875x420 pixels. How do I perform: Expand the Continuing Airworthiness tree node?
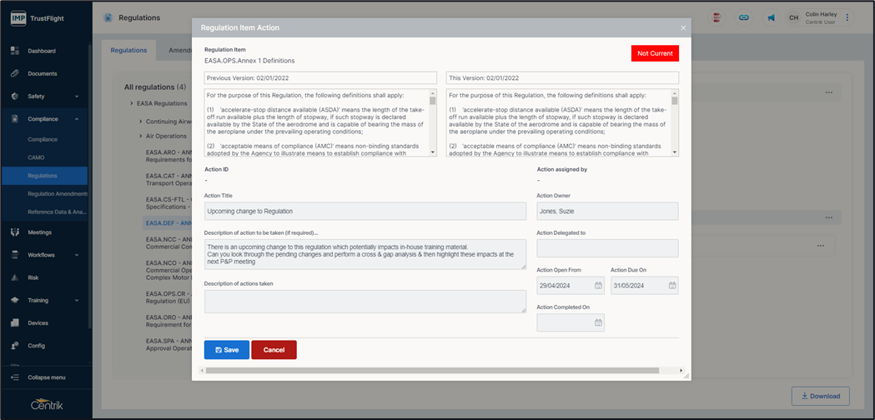[x=140, y=121]
